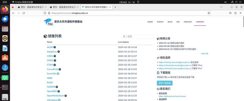Open the list all tabs dropdown
The image size is (244, 101).
tap(221, 7)
